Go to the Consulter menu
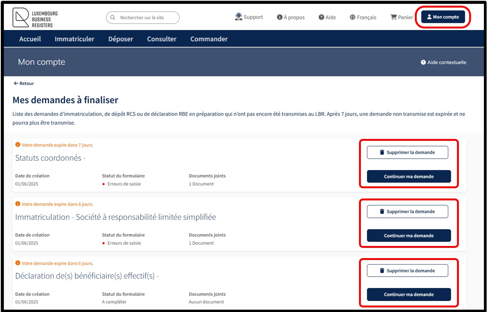 click(x=162, y=39)
